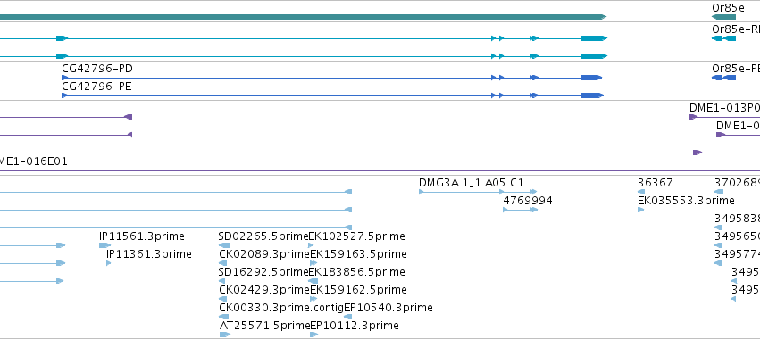Click the EP10540.3prime EST label

coord(388,308)
